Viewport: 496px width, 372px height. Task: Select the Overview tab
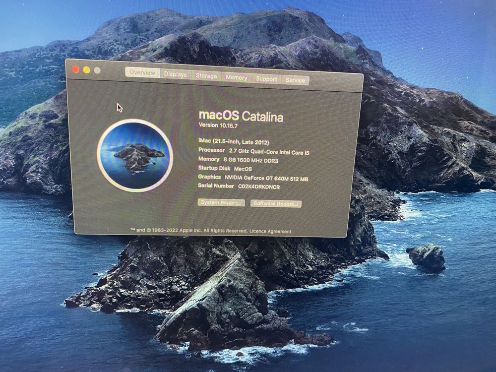tap(142, 72)
